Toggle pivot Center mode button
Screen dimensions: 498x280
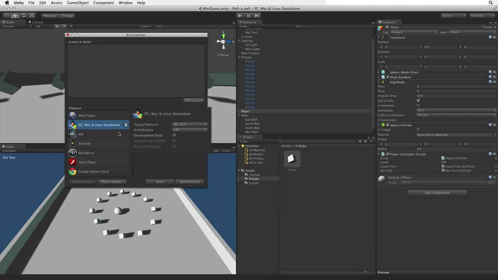50,16
